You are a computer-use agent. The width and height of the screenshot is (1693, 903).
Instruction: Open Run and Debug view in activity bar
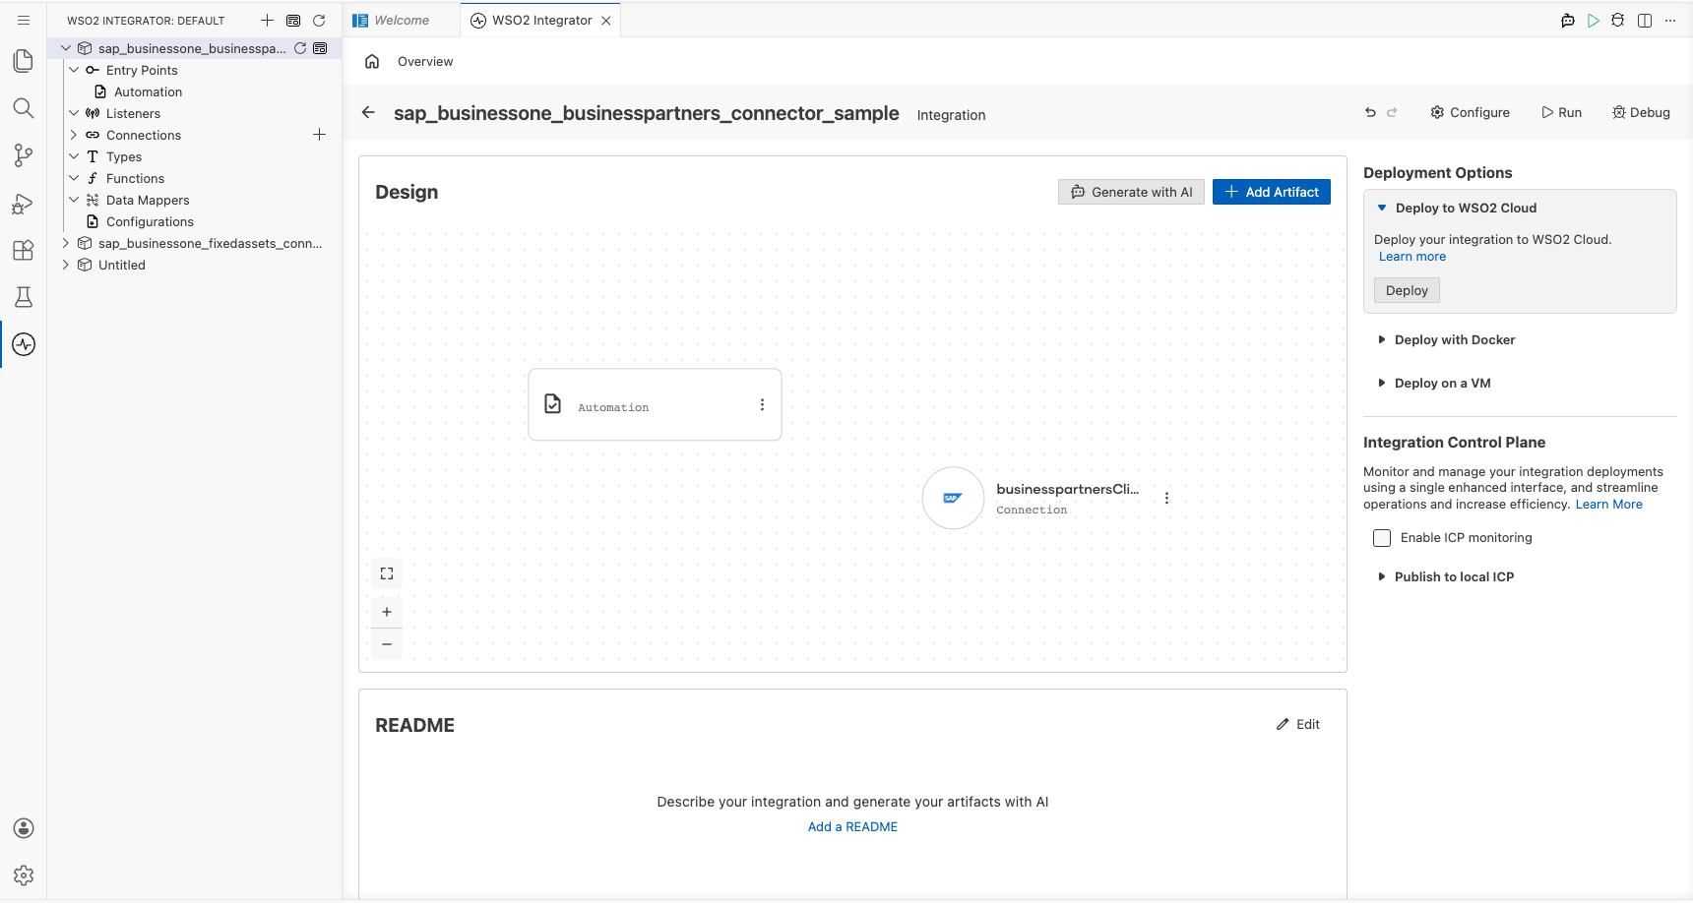pos(24,203)
